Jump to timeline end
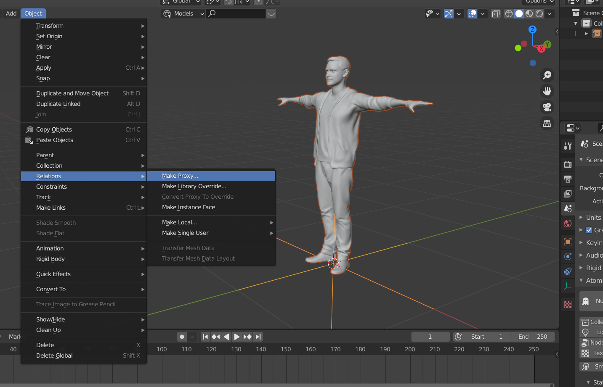 pyautogui.click(x=258, y=337)
